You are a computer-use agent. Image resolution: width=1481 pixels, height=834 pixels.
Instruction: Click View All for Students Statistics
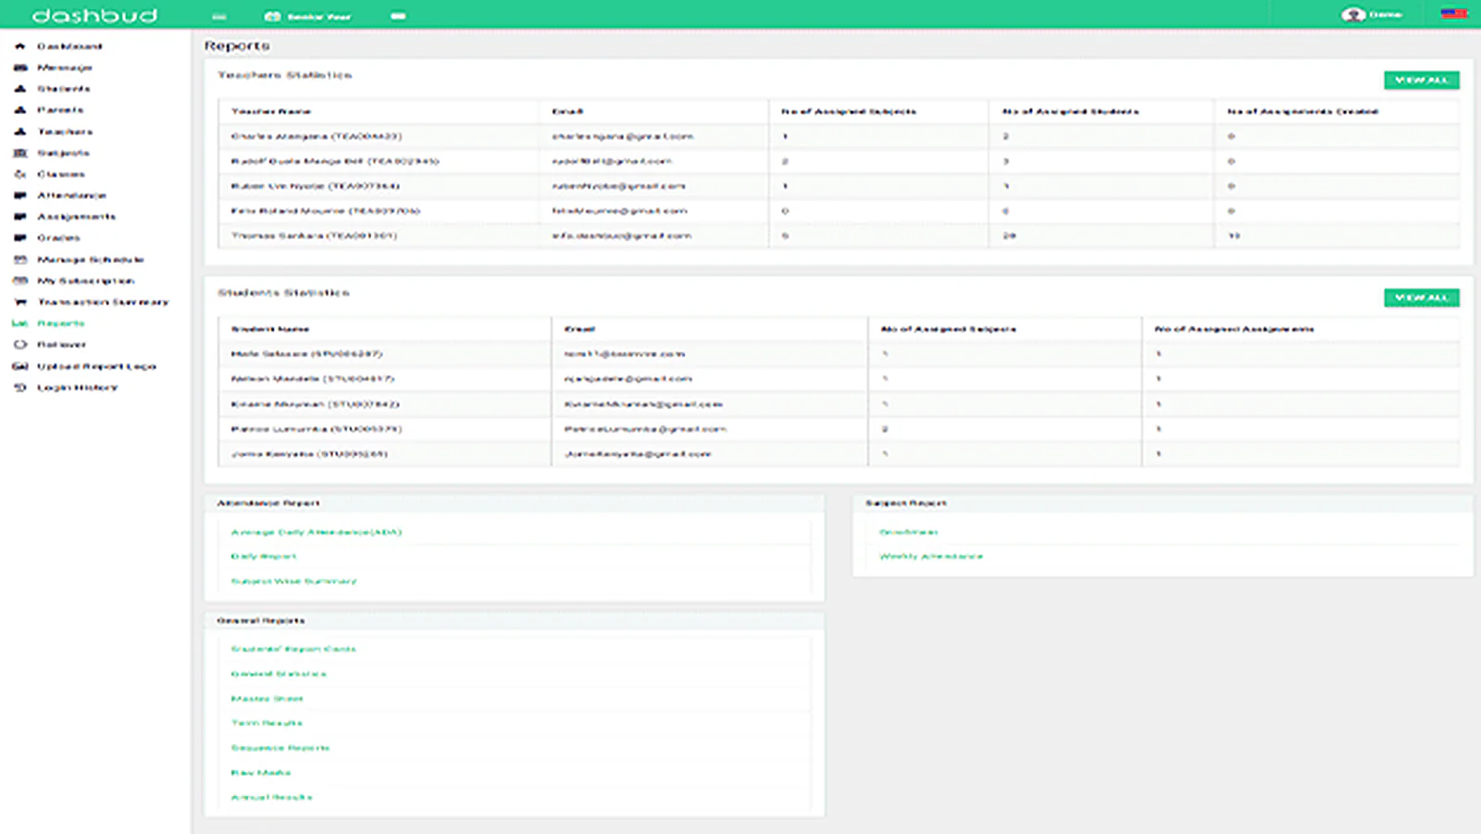1422,297
